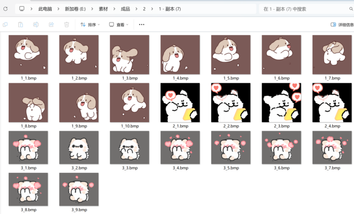Expand chevron before 此电脑 in breadcrumb
Screen dimensions: 354x214
tap(31, 9)
